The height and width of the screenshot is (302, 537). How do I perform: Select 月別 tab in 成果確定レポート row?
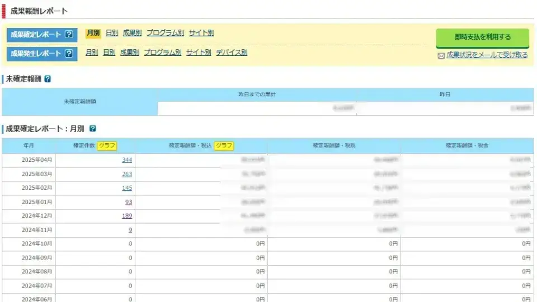93,33
